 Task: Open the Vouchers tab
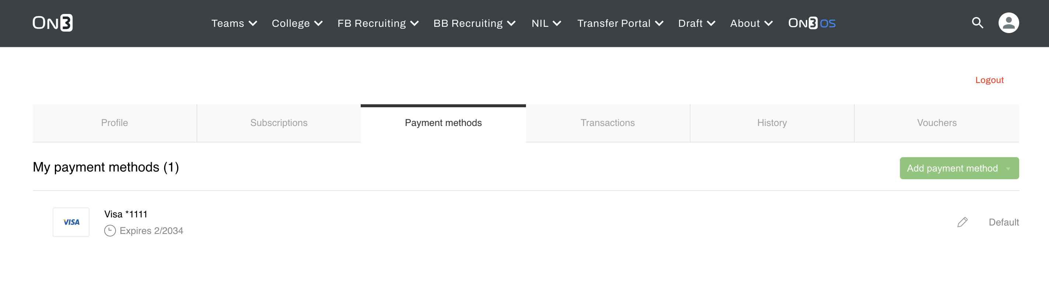937,123
